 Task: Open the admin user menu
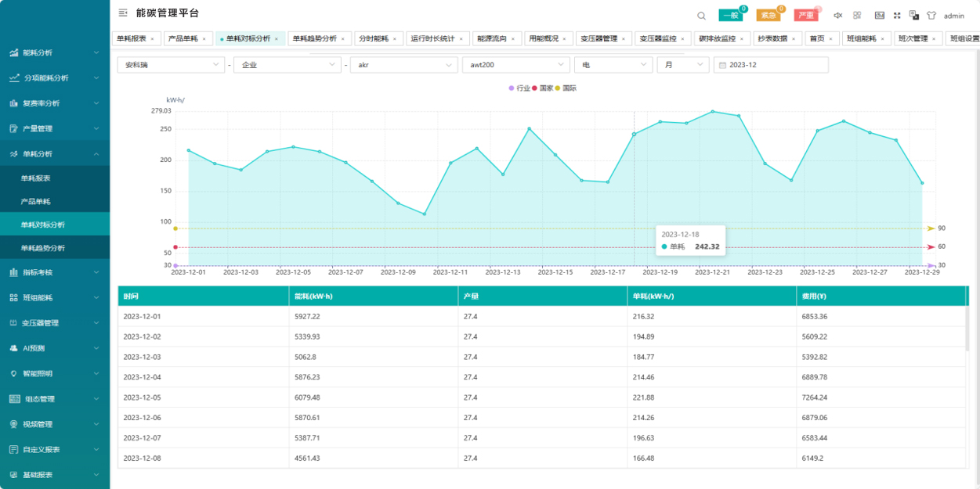tap(953, 16)
